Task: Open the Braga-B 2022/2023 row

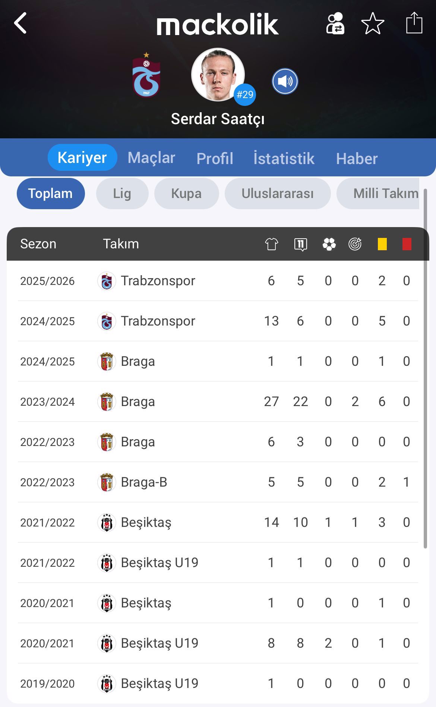Action: coord(218,482)
